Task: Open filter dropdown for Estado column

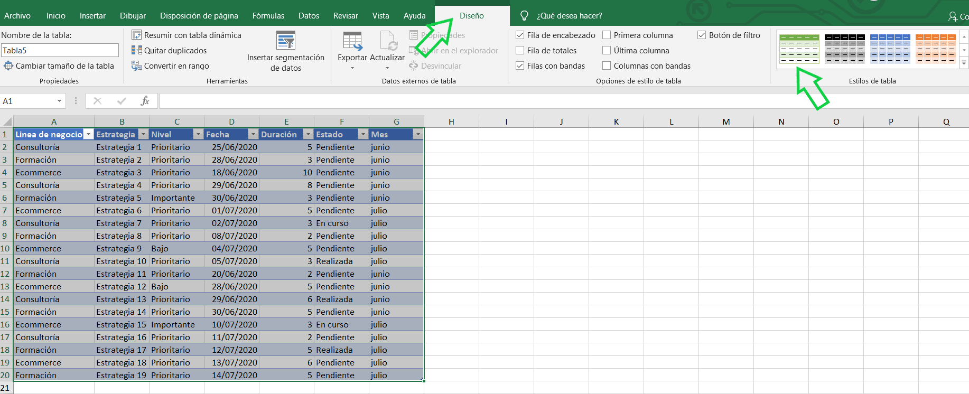Action: point(363,135)
